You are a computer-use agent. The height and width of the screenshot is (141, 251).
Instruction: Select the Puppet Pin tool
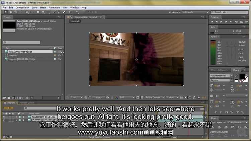click(77, 12)
